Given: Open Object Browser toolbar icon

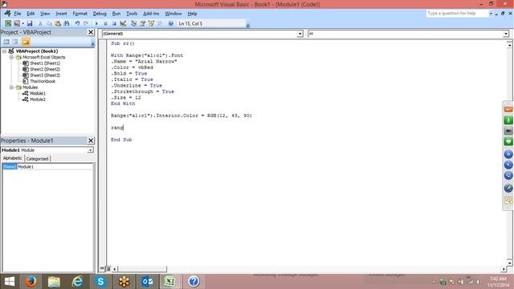Looking at the screenshot, I should coord(151,23).
